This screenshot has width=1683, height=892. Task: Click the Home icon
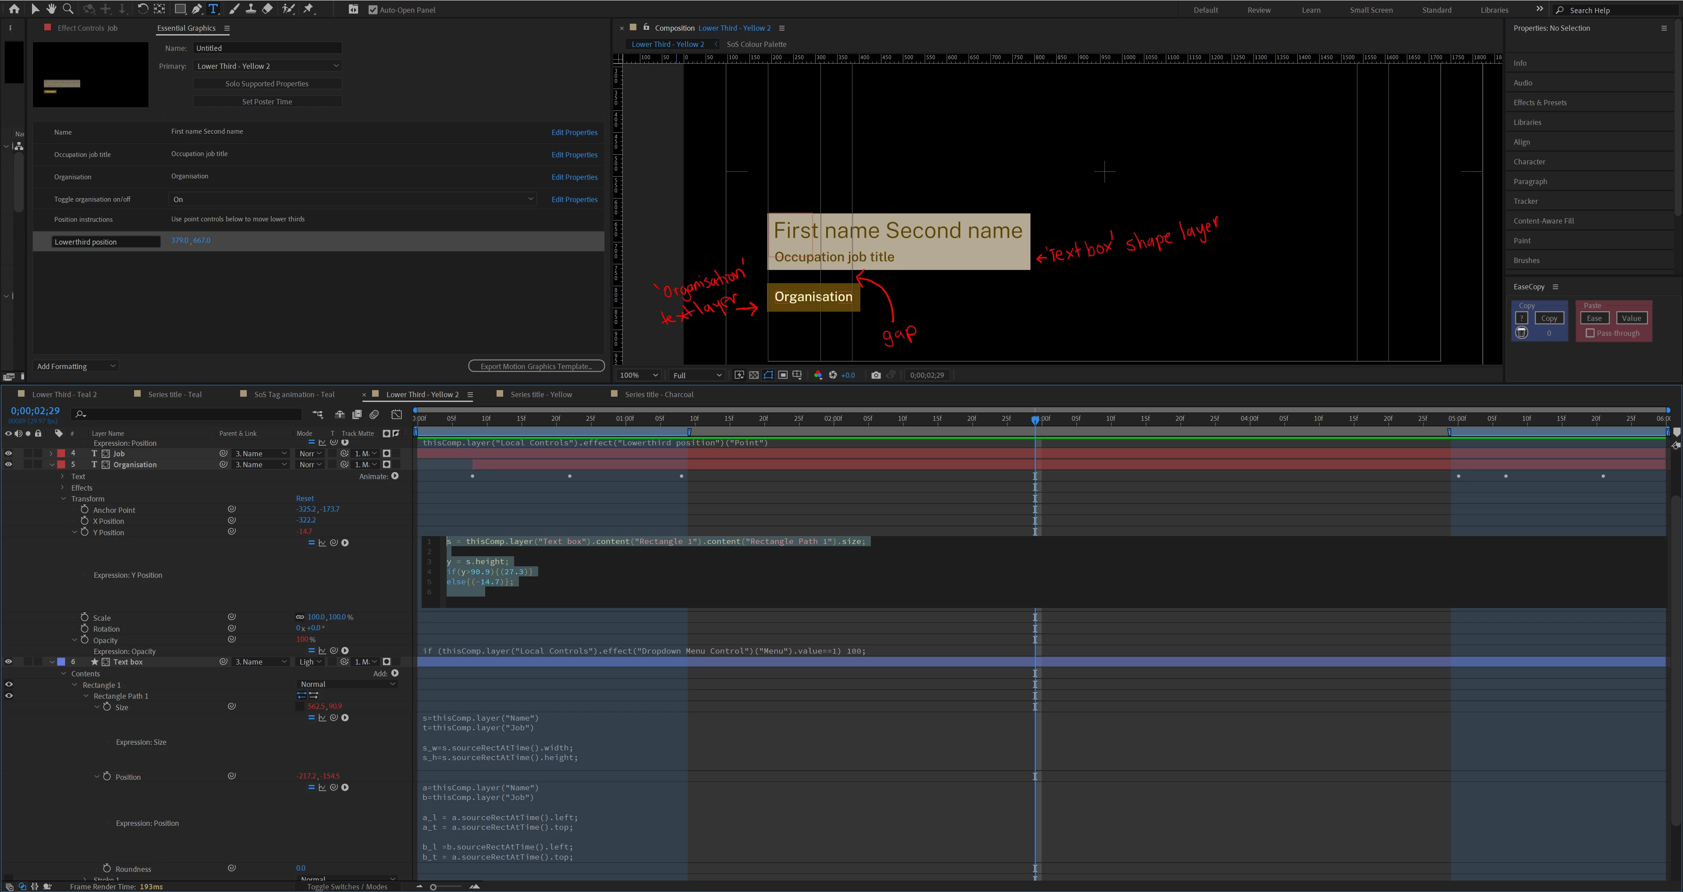pos(14,9)
